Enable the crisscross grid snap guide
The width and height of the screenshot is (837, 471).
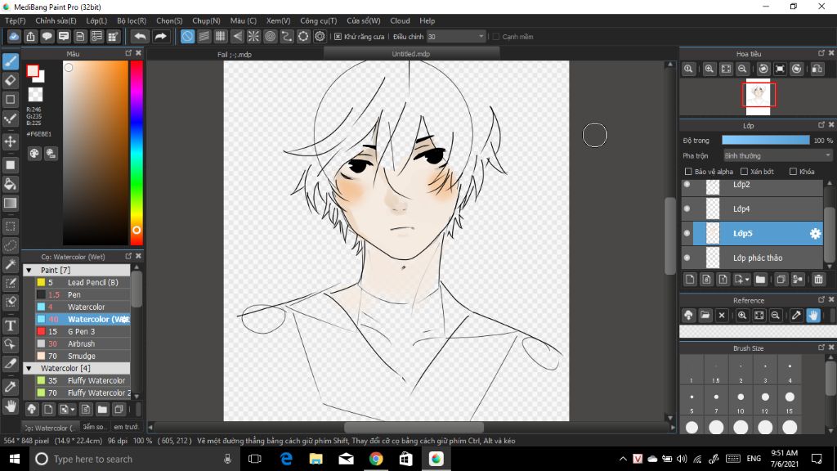[x=221, y=36]
